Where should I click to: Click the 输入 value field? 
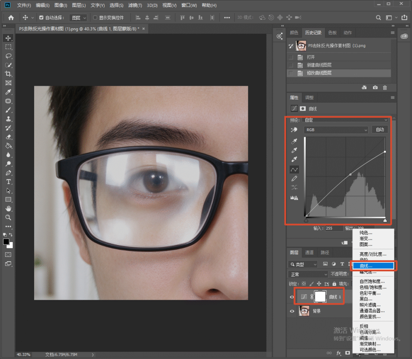(334, 228)
